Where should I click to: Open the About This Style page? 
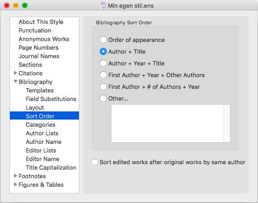[x=41, y=22]
